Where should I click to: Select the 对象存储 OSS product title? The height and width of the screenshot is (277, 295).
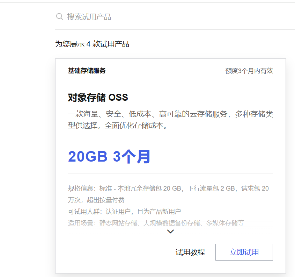coord(98,98)
